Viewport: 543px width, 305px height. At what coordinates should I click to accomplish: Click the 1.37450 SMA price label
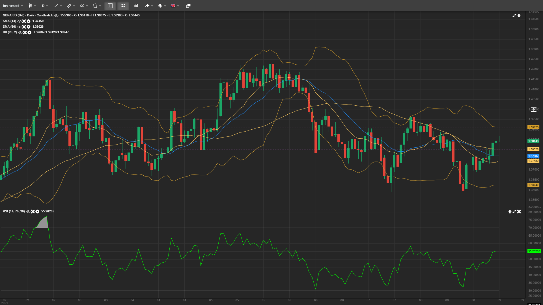pyautogui.click(x=533, y=161)
